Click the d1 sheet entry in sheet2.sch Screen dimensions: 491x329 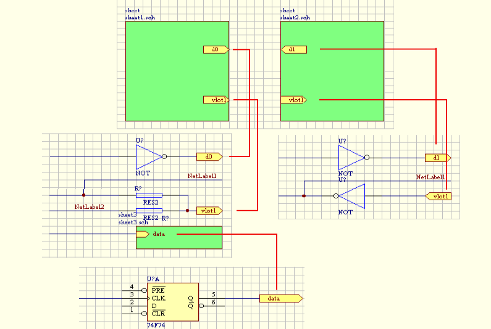294,49
